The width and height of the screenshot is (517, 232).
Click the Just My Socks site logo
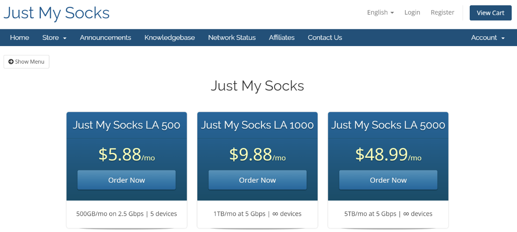click(x=57, y=13)
